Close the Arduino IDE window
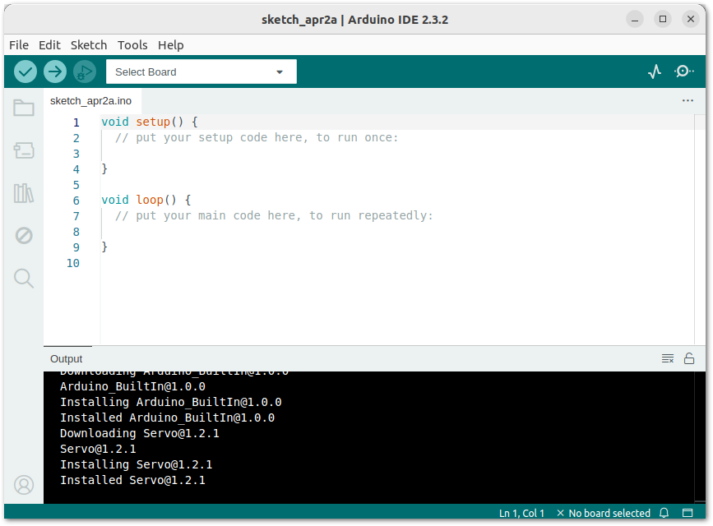 (690, 19)
